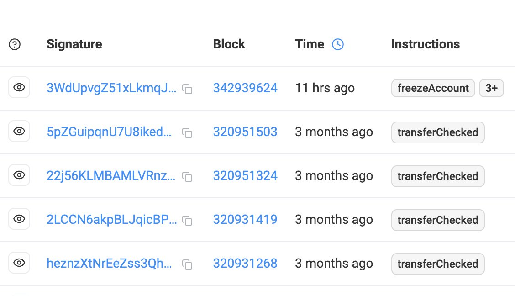Click the help question mark icon

15,44
